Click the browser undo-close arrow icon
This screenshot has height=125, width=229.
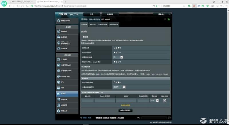click(x=222, y=6)
